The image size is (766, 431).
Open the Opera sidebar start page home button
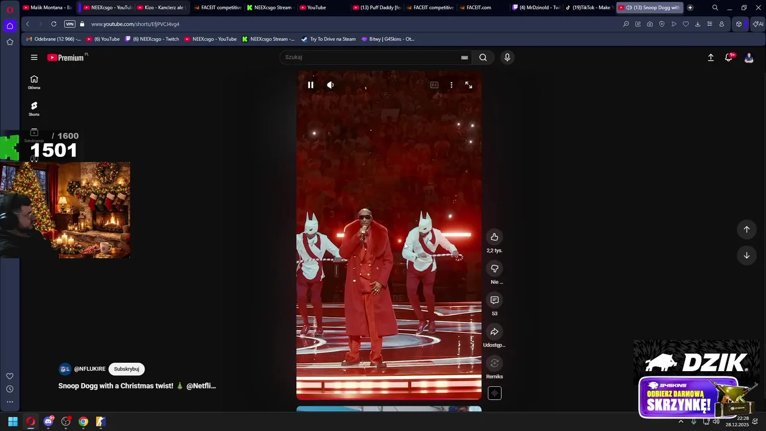point(10,26)
